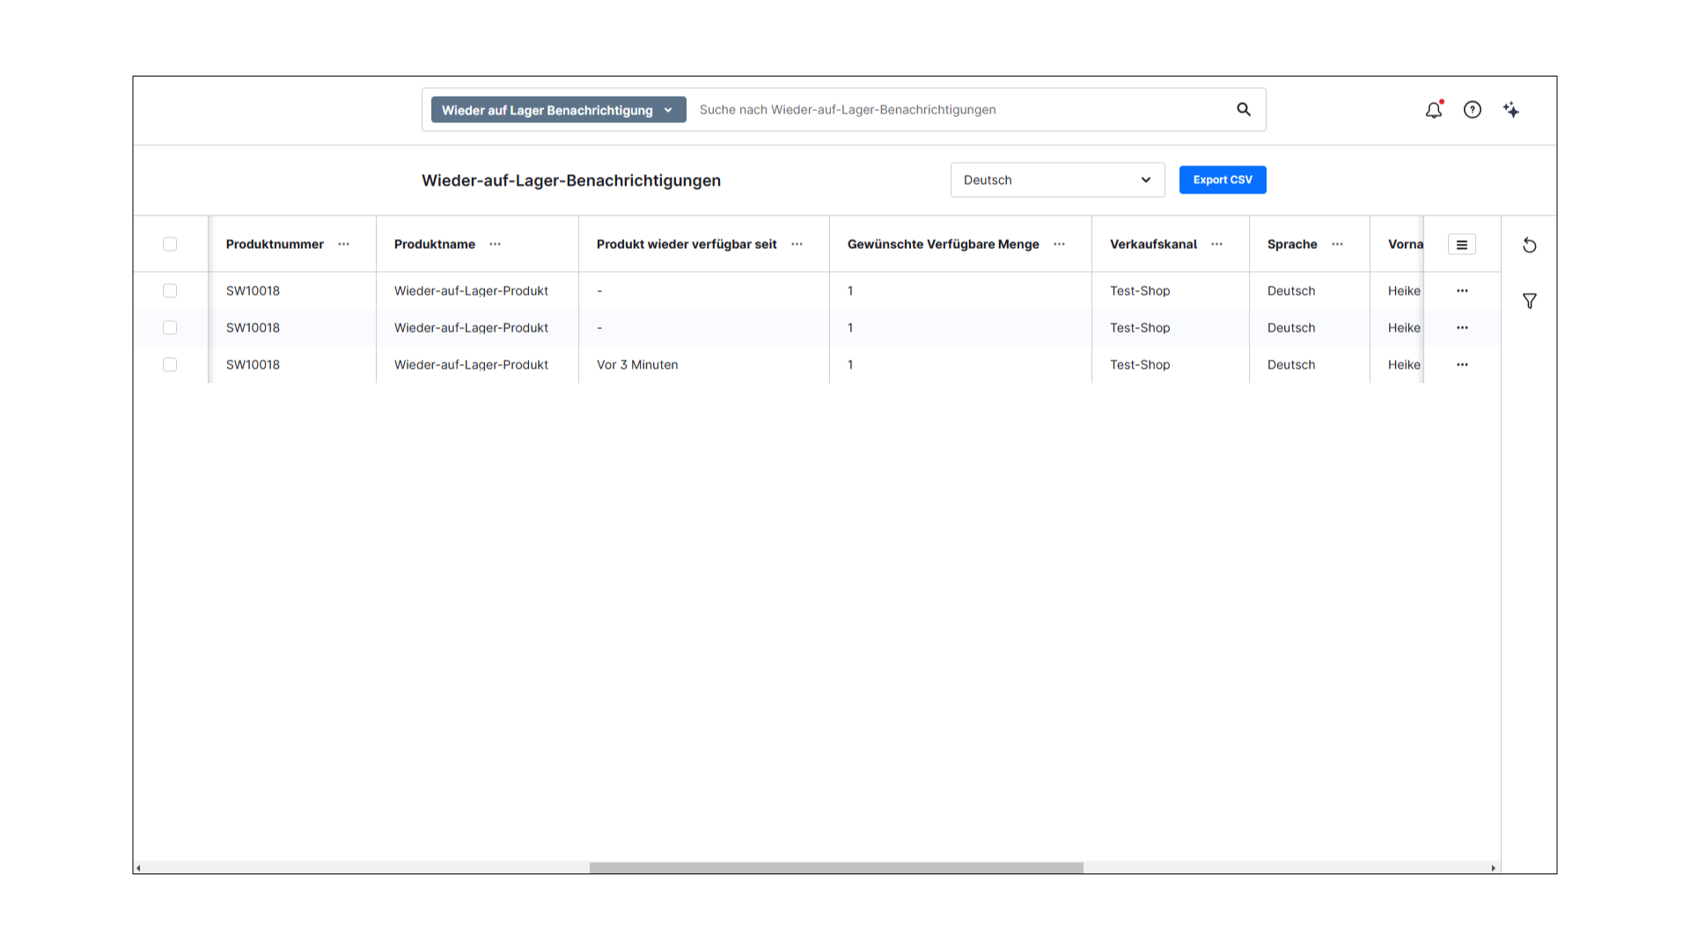1690x950 pixels.
Task: Click the refresh table icon
Action: click(1530, 245)
